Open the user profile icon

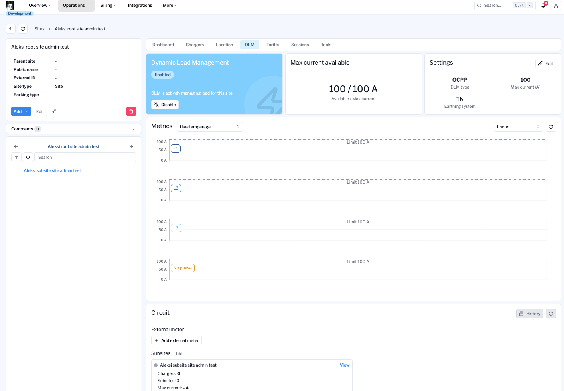click(x=556, y=6)
